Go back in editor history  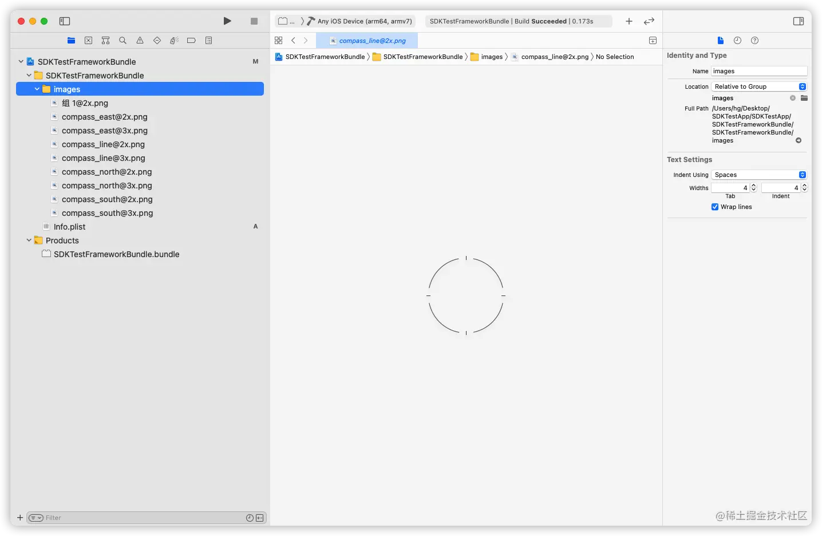click(x=293, y=41)
